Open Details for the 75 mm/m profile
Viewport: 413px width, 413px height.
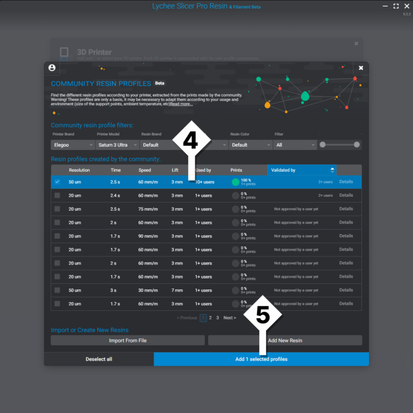pyautogui.click(x=346, y=209)
